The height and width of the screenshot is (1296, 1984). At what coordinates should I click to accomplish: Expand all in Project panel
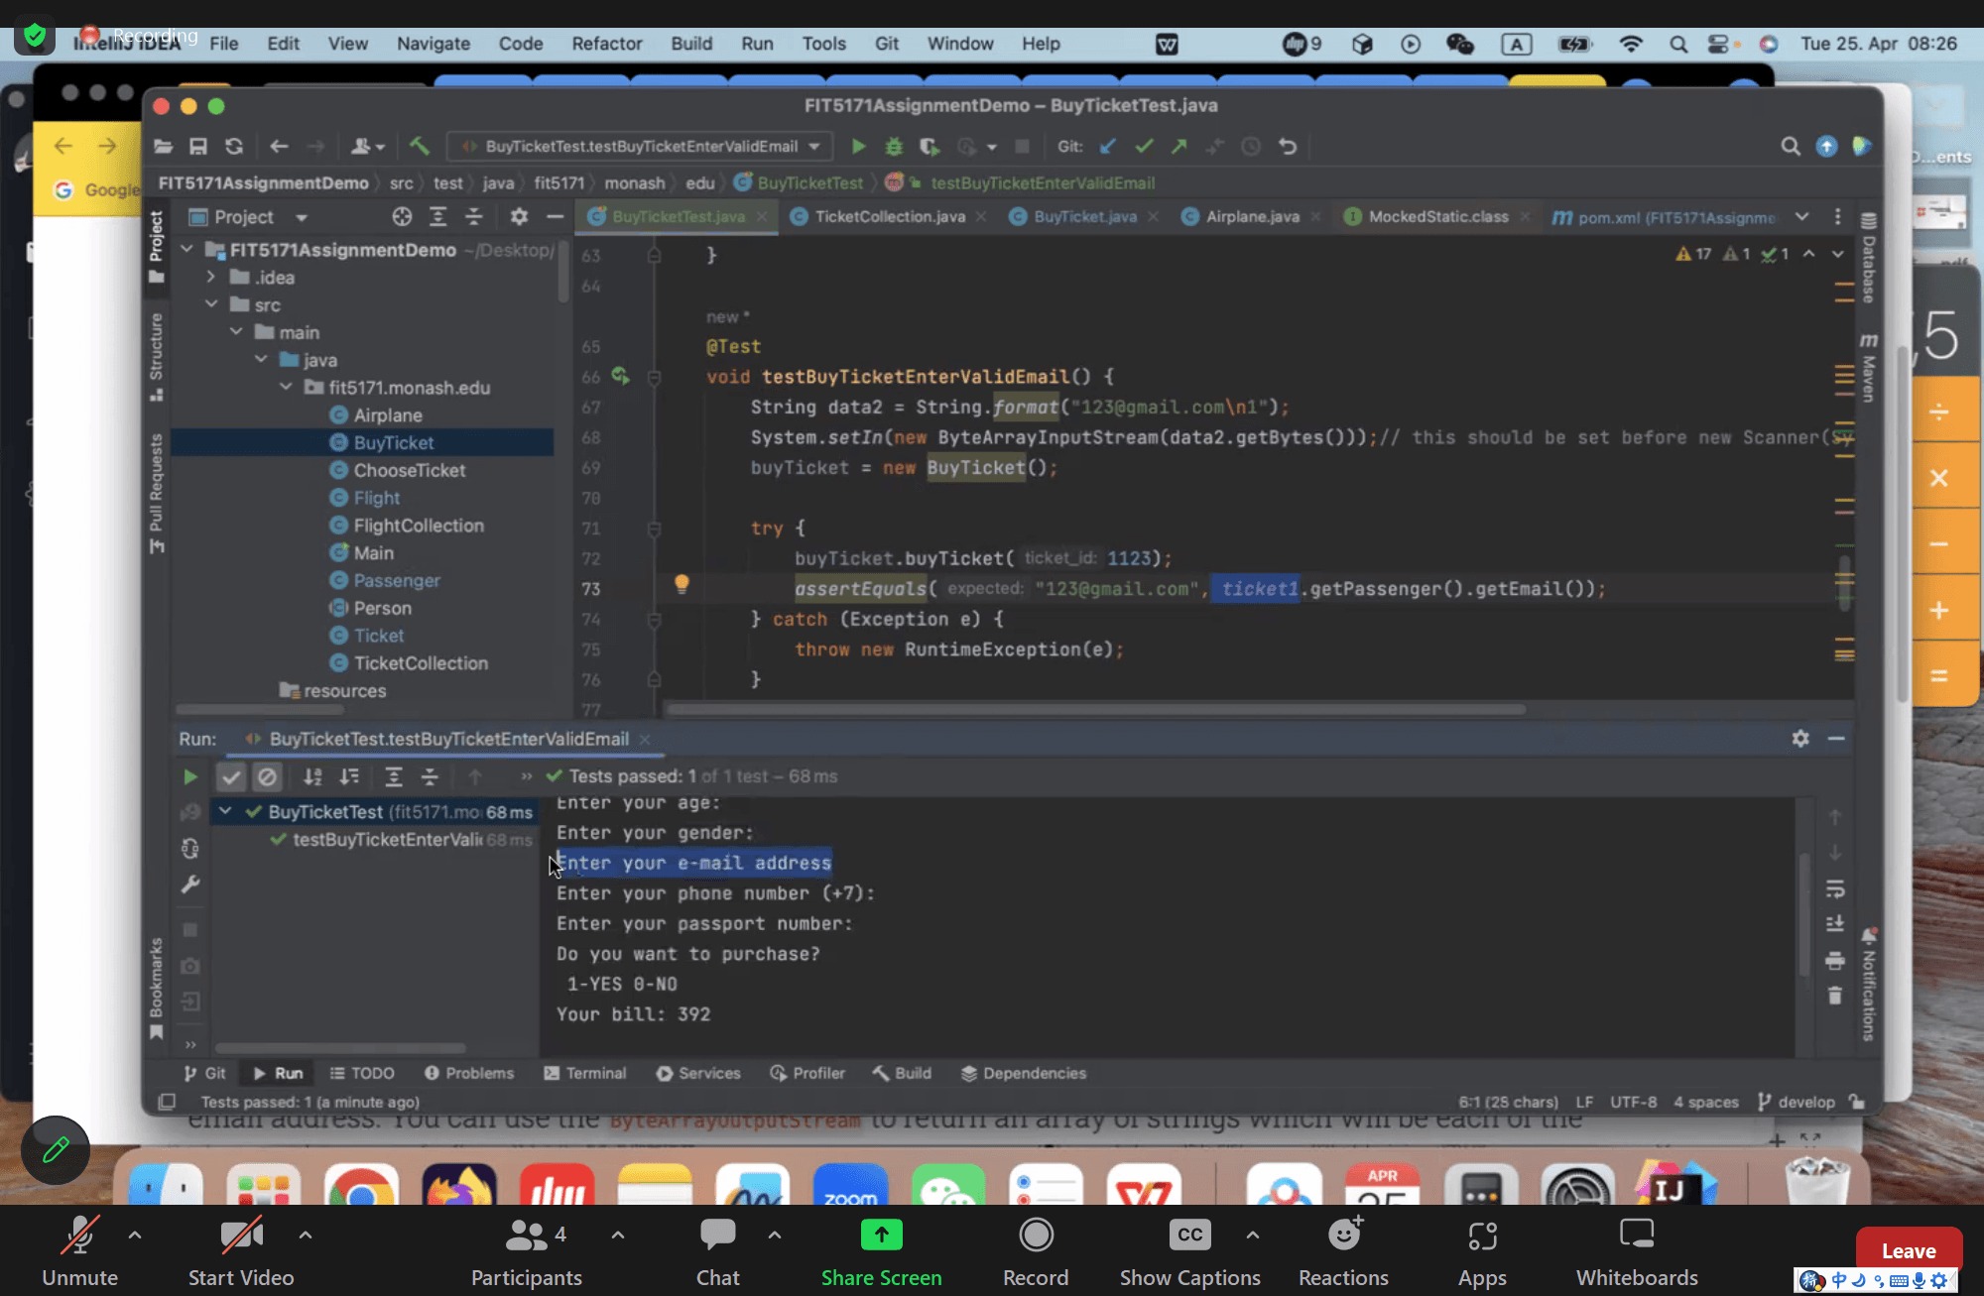point(437,216)
